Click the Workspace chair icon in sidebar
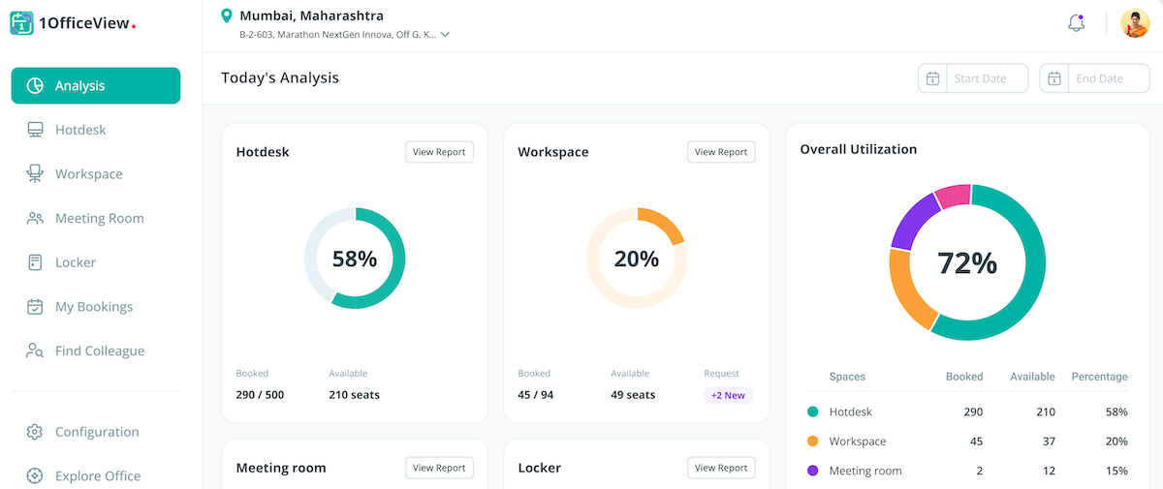Viewport: 1163px width, 489px height. 35,174
